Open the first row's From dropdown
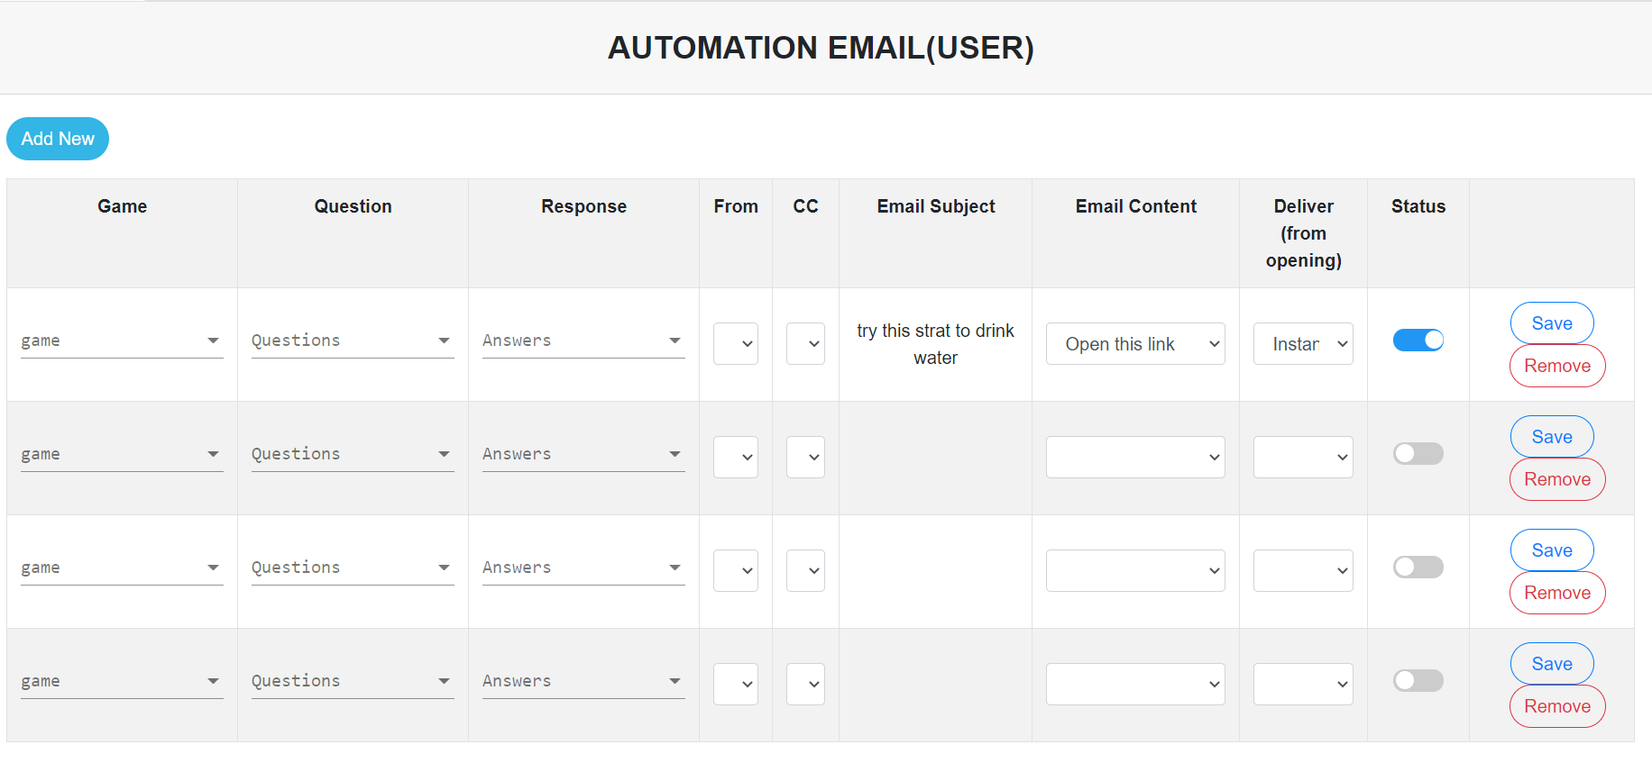This screenshot has height=763, width=1652. click(x=736, y=343)
